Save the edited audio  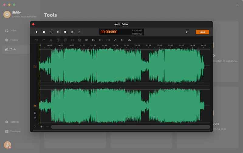pos(202,32)
